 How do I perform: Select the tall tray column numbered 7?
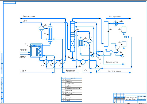72,36
